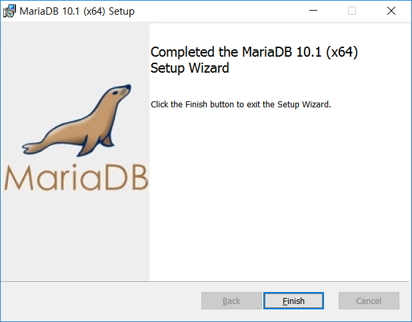
Task: Click the brown MariaDB wordmark under the seal
Action: [x=76, y=177]
